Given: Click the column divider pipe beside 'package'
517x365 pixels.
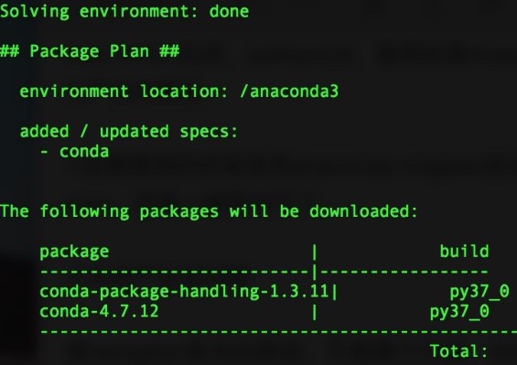Looking at the screenshot, I should pyautogui.click(x=315, y=252).
